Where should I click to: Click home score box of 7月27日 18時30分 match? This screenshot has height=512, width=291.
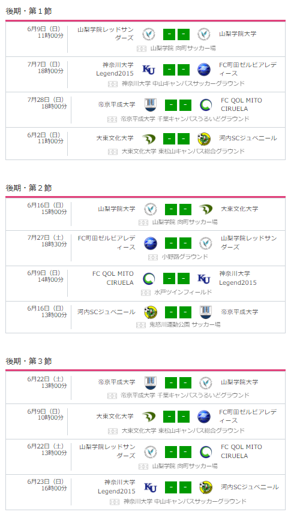[x=171, y=243]
